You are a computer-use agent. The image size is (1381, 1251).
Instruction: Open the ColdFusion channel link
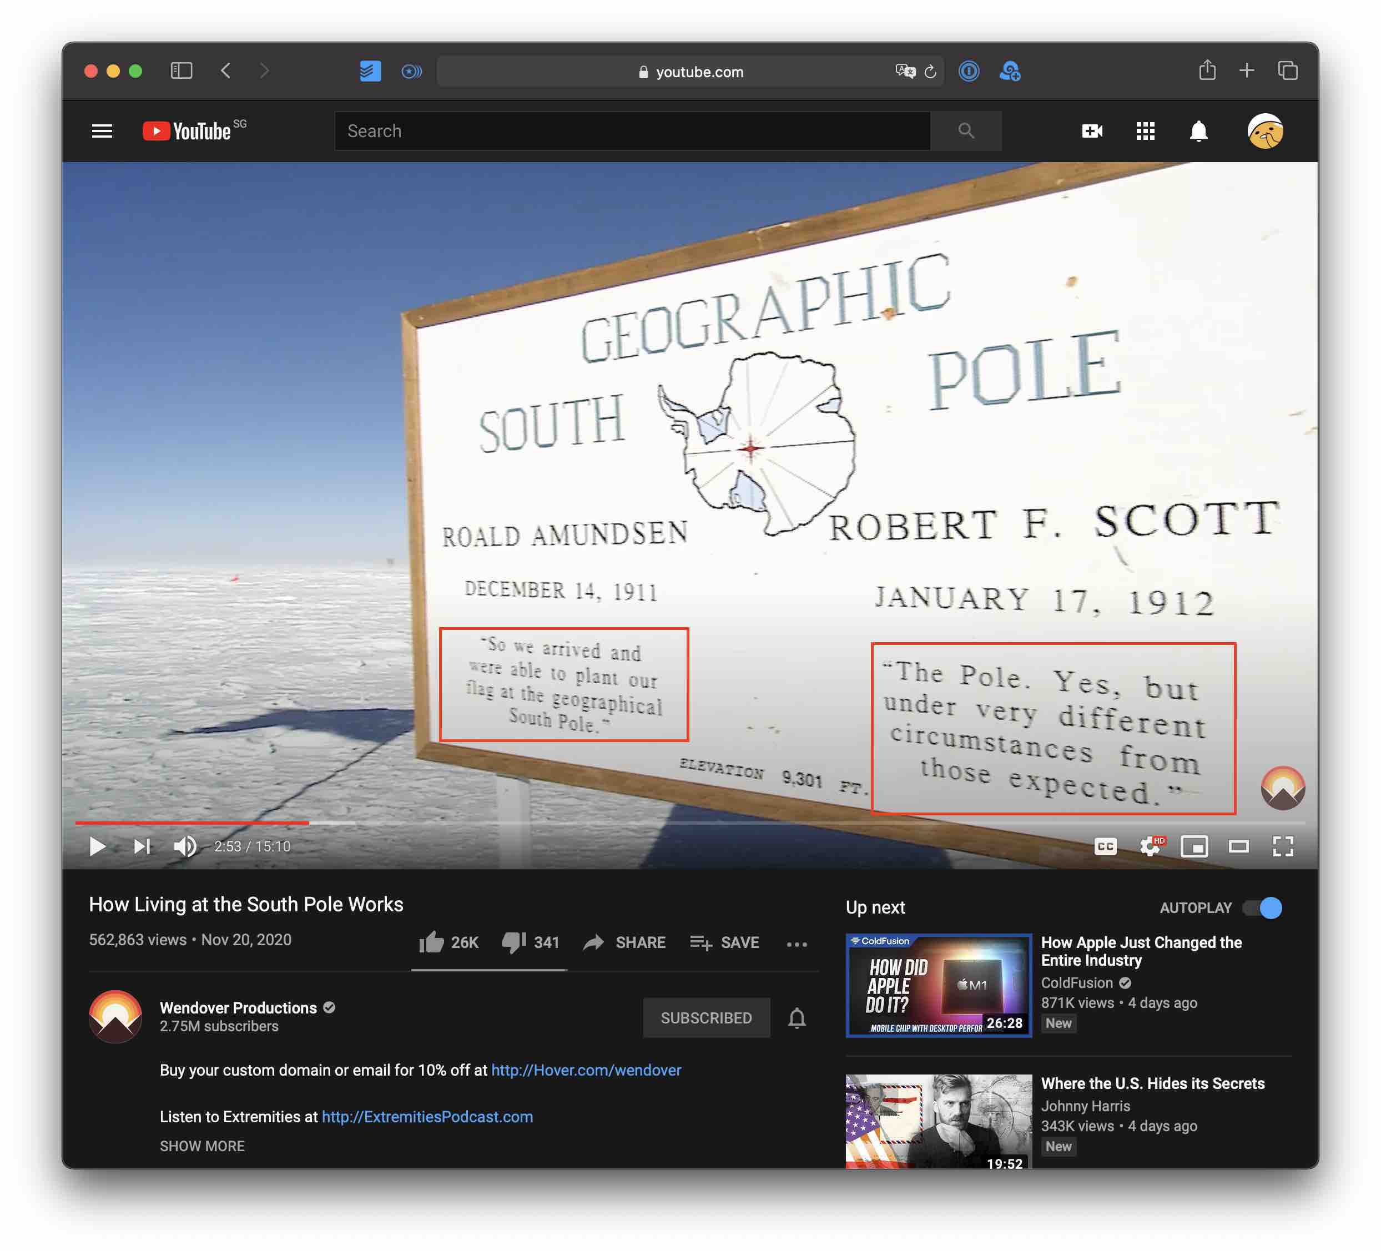pyautogui.click(x=1077, y=982)
